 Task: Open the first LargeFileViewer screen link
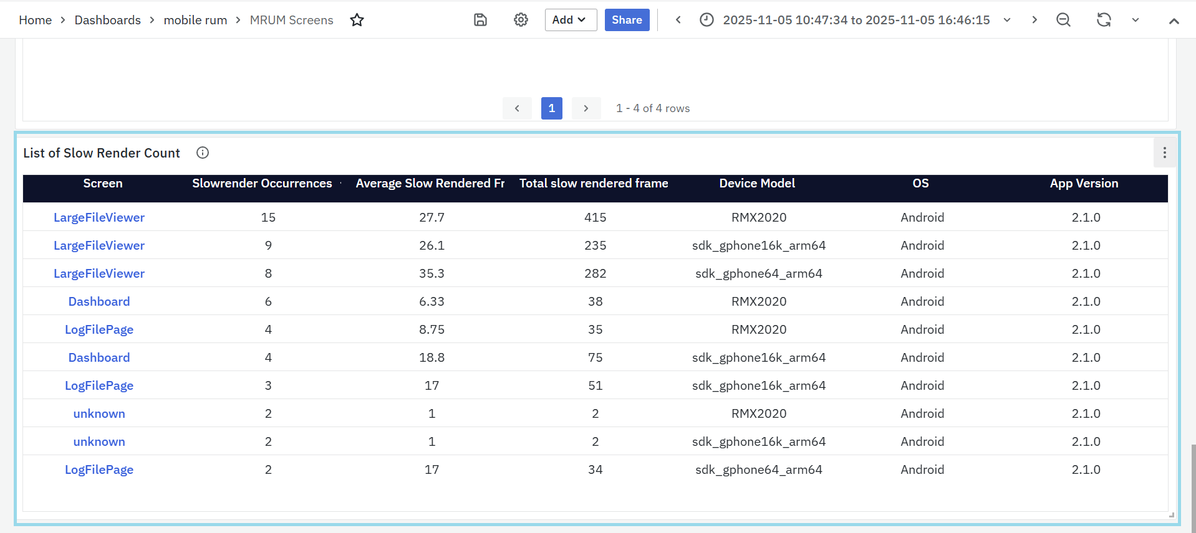99,217
